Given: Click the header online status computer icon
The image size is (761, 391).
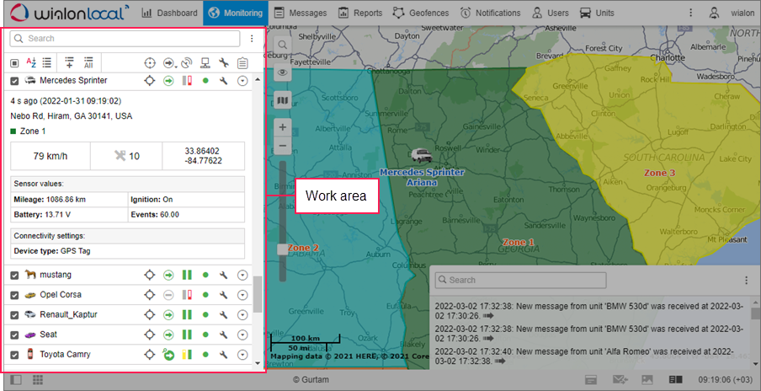Looking at the screenshot, I should (x=205, y=62).
